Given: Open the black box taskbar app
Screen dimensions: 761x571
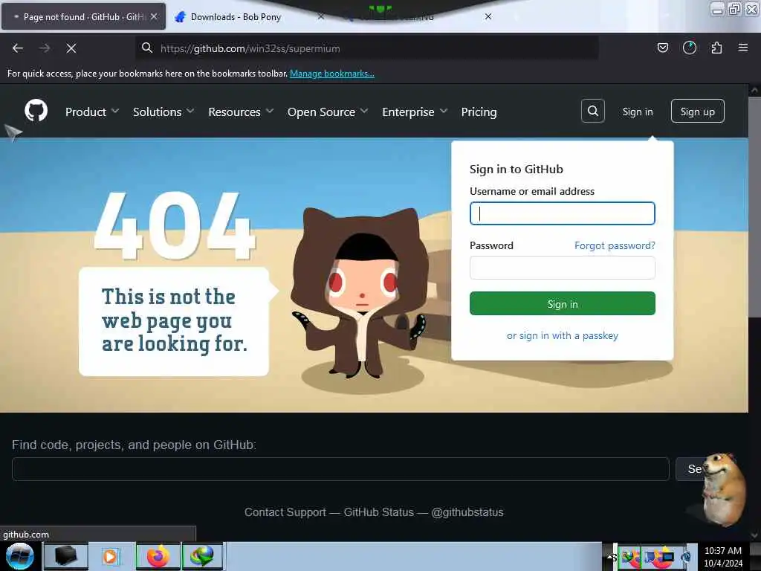Looking at the screenshot, I should click(65, 556).
